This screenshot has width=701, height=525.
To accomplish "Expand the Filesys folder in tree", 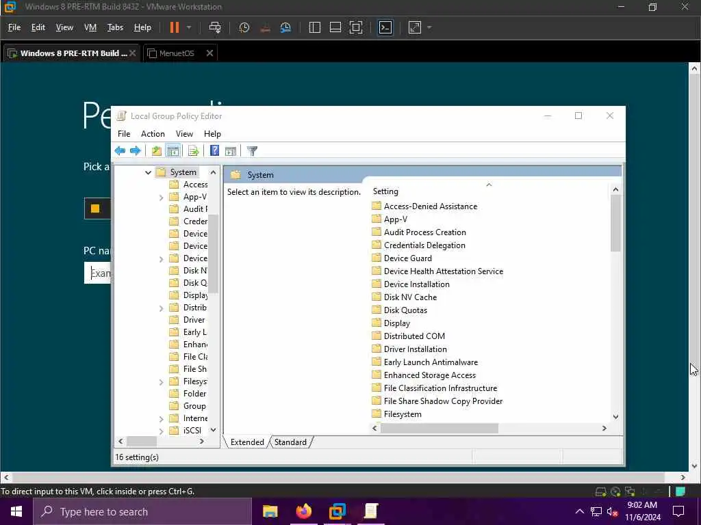I will [162, 381].
